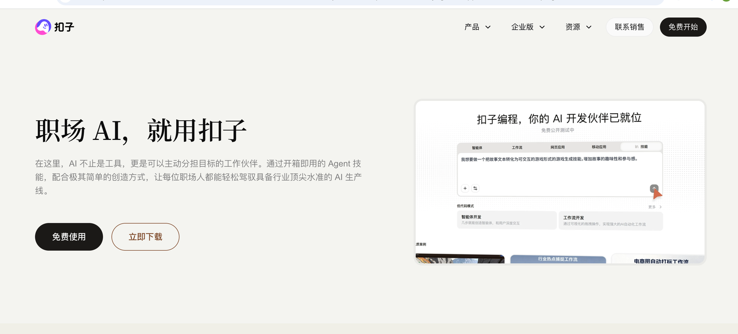Click the heading 职场 AI, 就用扣子

141,130
